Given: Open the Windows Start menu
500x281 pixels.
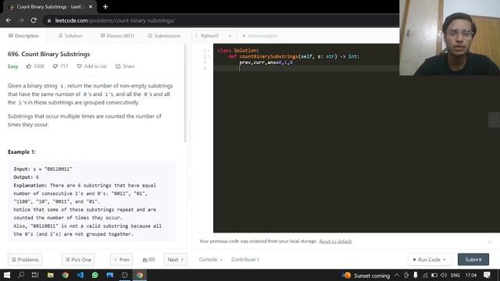Looking at the screenshot, I should click(x=7, y=275).
